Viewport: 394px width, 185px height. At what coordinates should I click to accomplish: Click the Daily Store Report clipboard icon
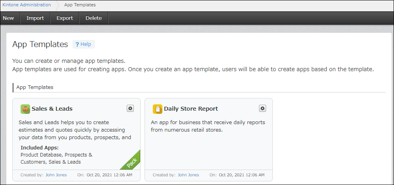click(x=158, y=109)
